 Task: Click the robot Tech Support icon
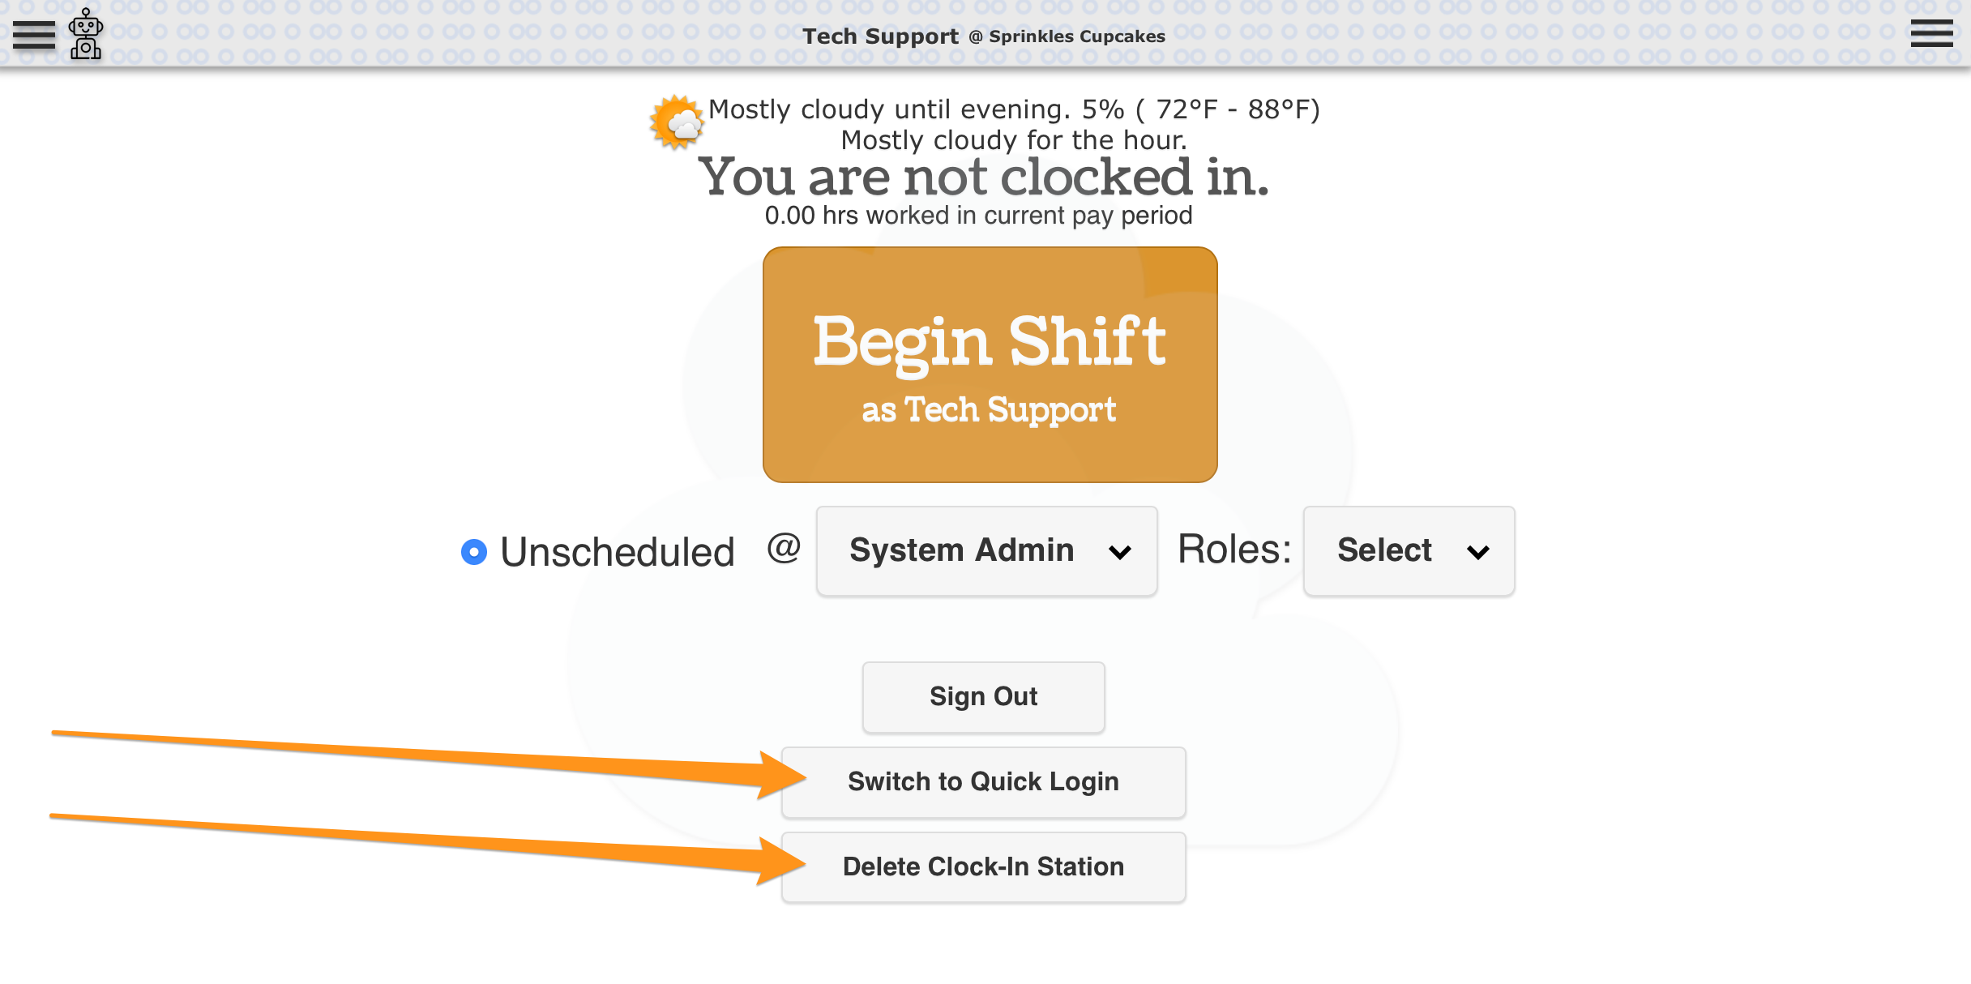coord(85,34)
